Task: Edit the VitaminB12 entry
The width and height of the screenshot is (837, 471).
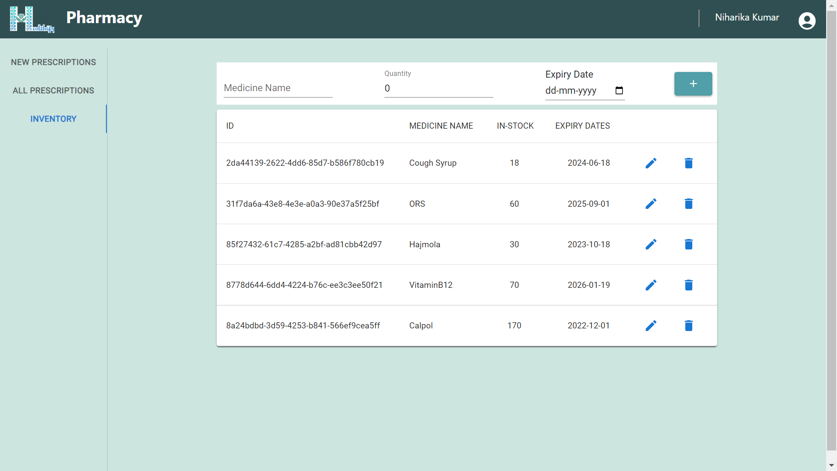Action: (x=651, y=285)
